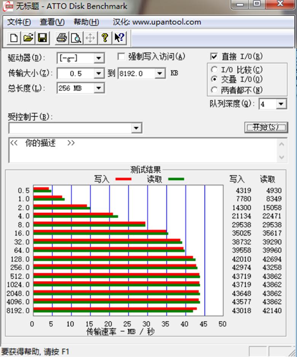Click the context help arrow icon
297x357 pixels.
119,38
